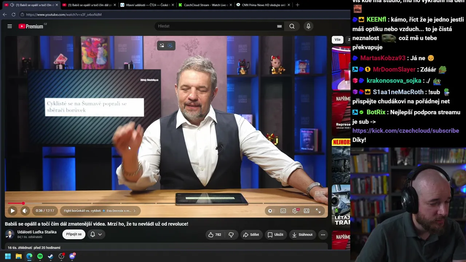Screen dimensions: 466x262
Task: Enter fullscreen mode in the player
Action: pyautogui.click(x=318, y=211)
